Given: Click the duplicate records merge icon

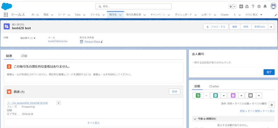Looking at the screenshot, I should pyautogui.click(x=9, y=67).
